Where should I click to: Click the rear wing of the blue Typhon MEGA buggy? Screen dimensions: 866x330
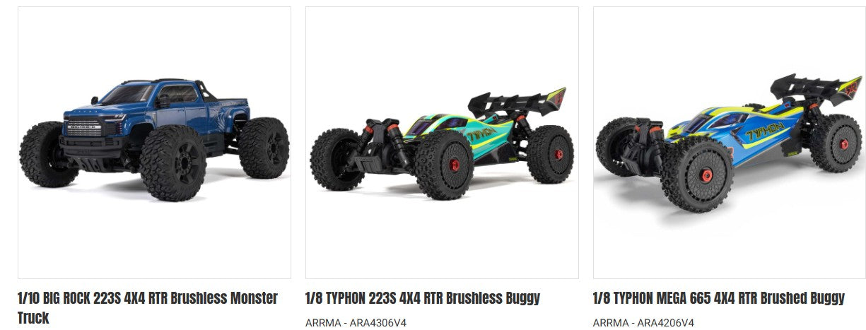click(x=815, y=88)
